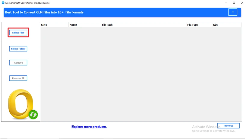Choose the Select Folder button

coord(18,49)
